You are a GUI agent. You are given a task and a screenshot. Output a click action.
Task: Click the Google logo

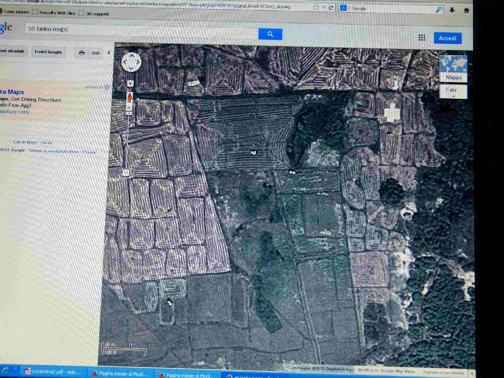(6, 28)
